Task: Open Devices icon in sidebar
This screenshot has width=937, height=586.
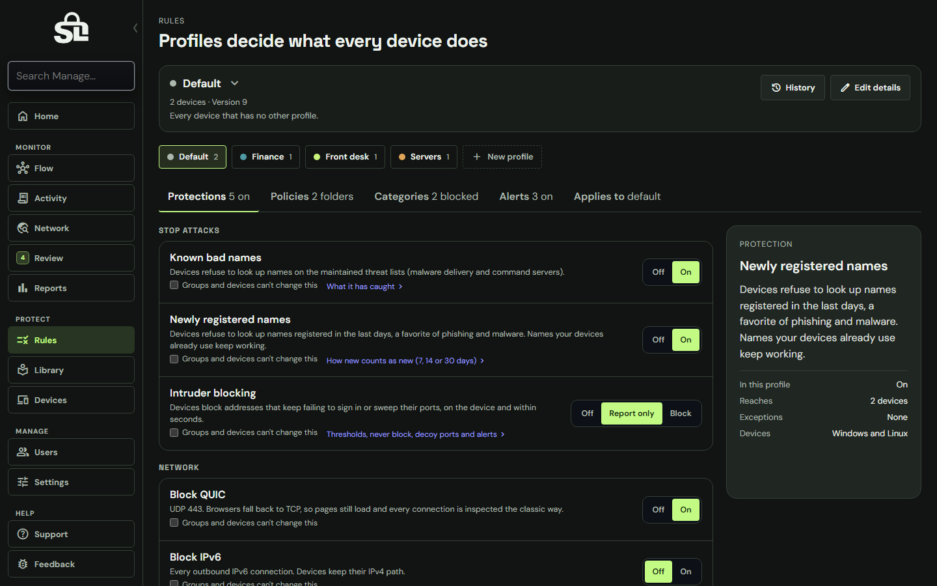Action: (23, 400)
